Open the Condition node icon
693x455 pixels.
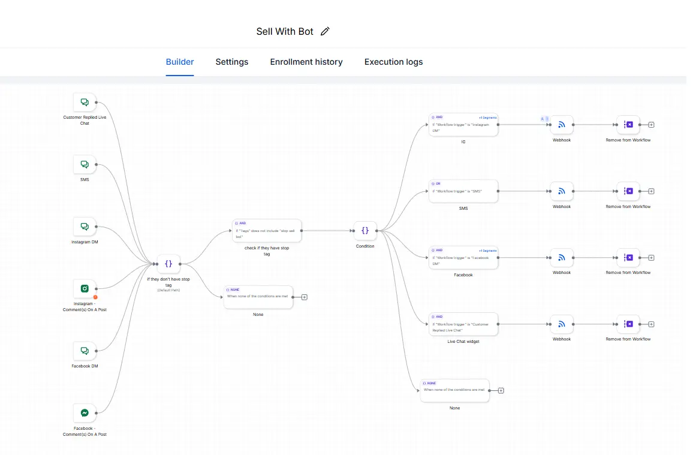(x=365, y=231)
